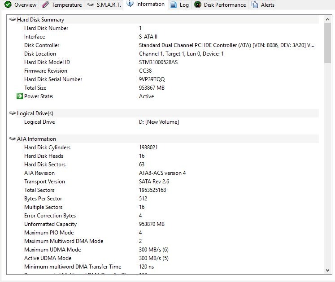Click the Disk Performance gauge icon
The width and height of the screenshot is (335, 282).
197,5
